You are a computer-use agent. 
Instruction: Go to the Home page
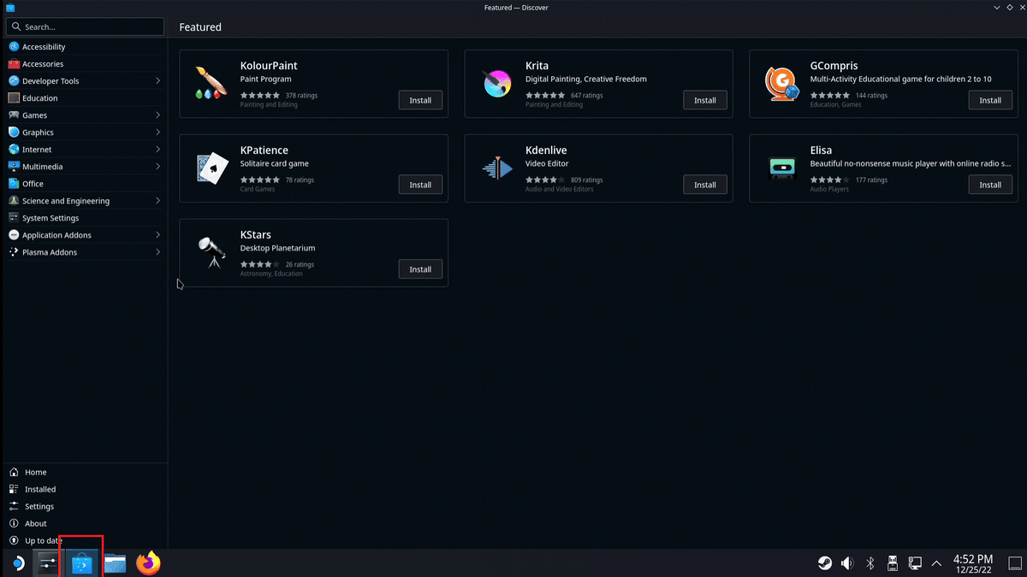[x=36, y=473]
